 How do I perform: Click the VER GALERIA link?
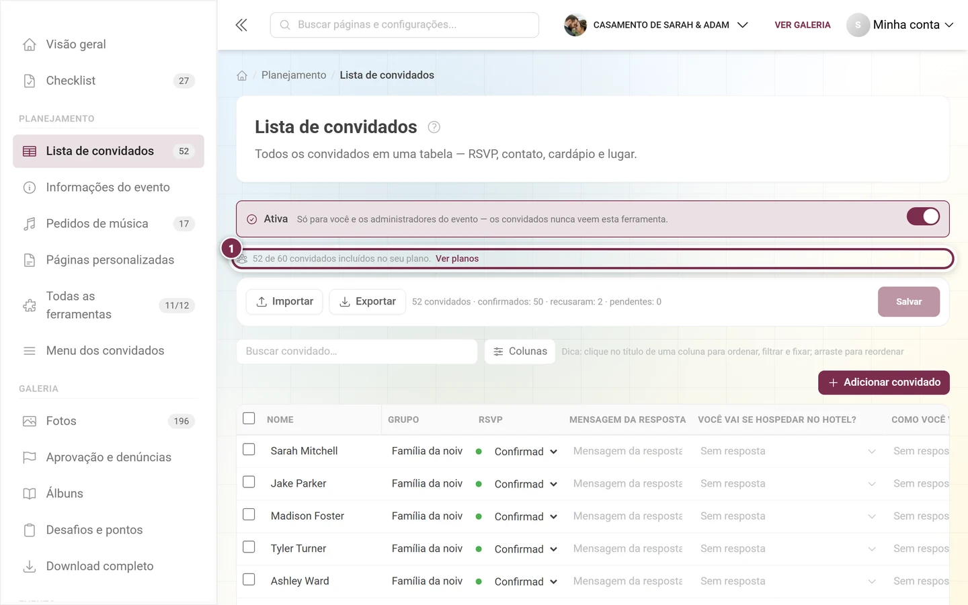click(x=803, y=25)
